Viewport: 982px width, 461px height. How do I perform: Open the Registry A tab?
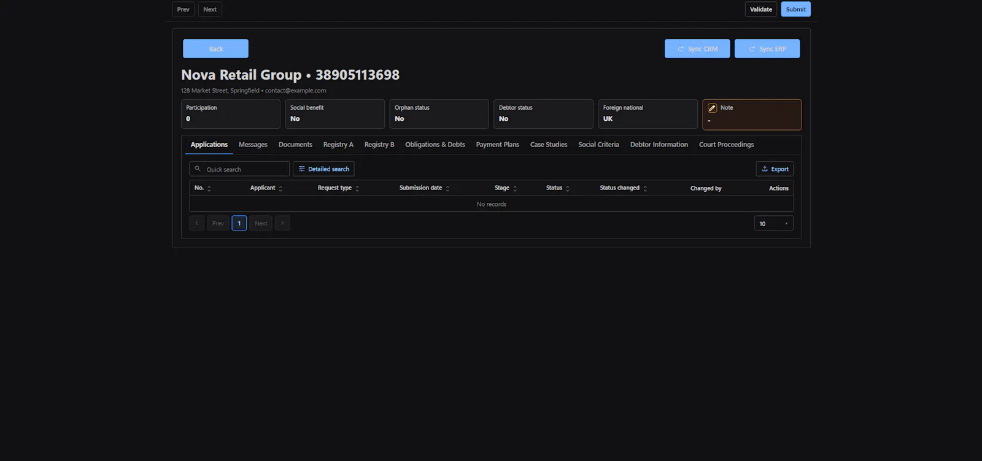click(x=338, y=145)
